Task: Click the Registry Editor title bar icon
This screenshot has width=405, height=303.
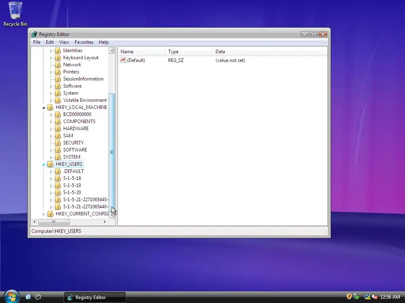Action: click(34, 34)
